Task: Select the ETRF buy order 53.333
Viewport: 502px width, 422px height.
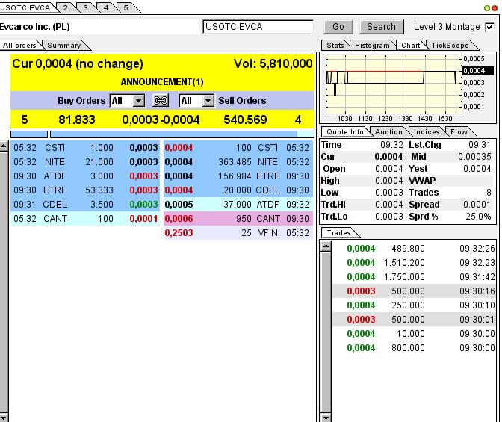Action: tap(85, 190)
